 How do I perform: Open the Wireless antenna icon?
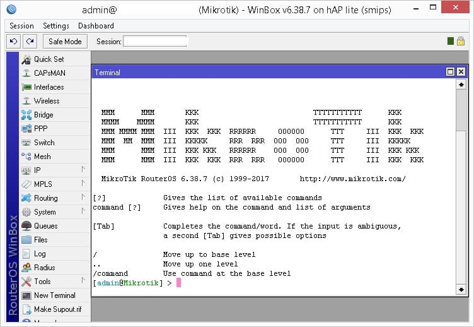(26, 101)
